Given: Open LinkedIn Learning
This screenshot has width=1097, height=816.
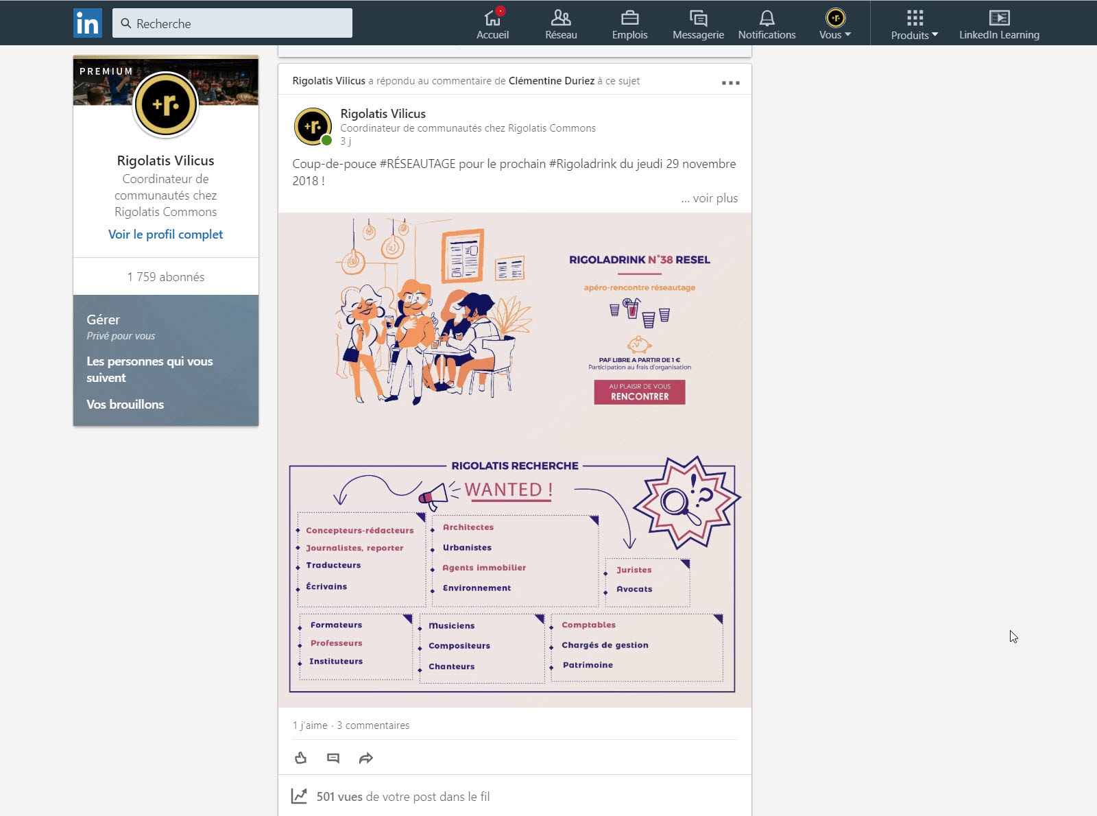Looking at the screenshot, I should 999,24.
